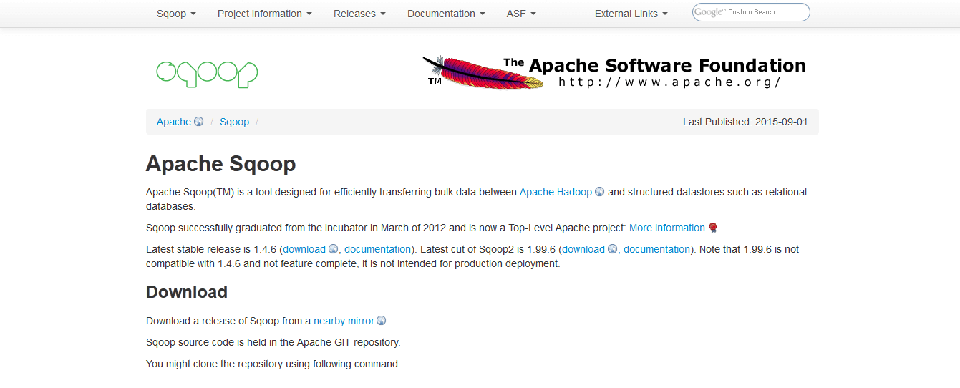Open the Sqoop breadcrumb link

point(234,122)
